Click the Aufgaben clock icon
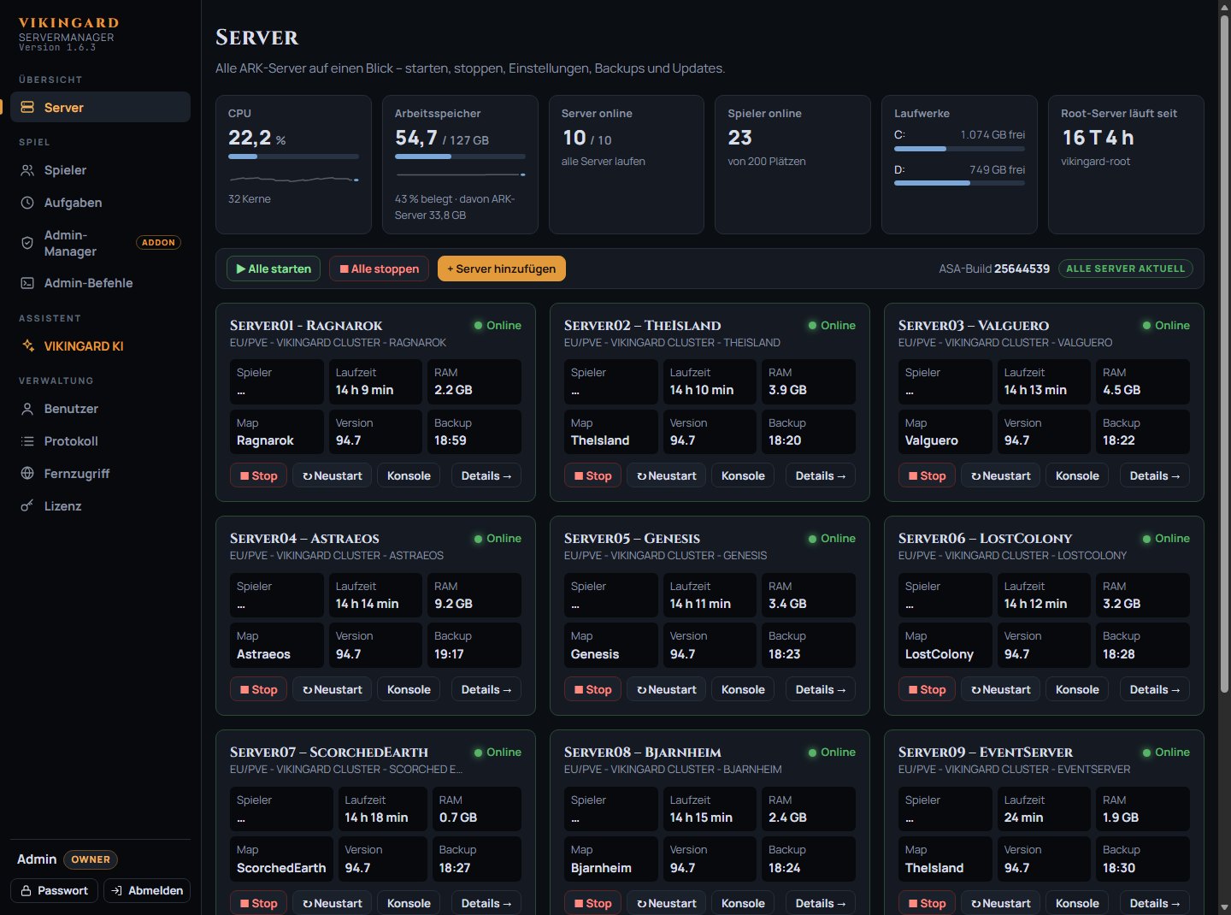Viewport: 1231px width, 915px height. click(27, 203)
